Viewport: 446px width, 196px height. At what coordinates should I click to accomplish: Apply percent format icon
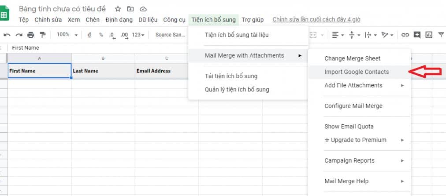pyautogui.click(x=101, y=35)
